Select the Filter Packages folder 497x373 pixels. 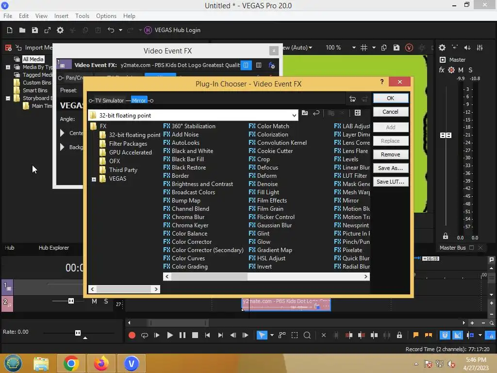(x=128, y=144)
